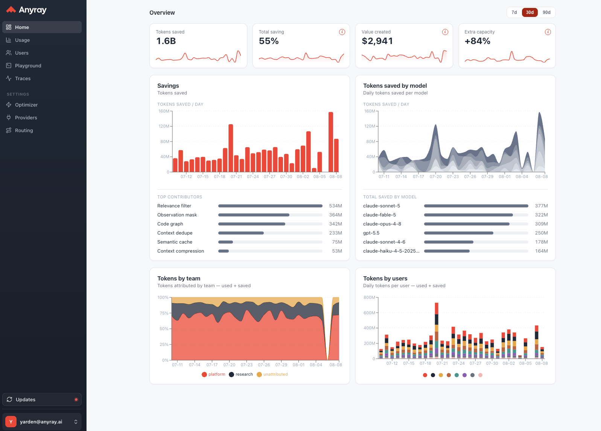Click the dark navy user legend dot

click(433, 375)
